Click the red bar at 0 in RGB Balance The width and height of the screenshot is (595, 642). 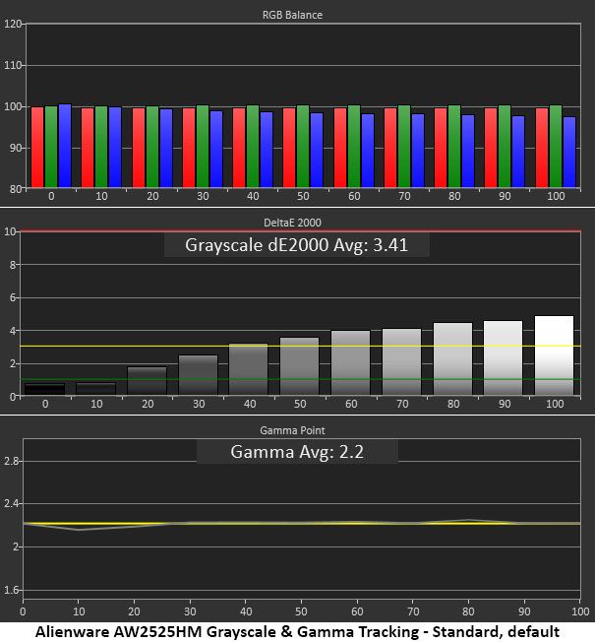tap(37, 148)
